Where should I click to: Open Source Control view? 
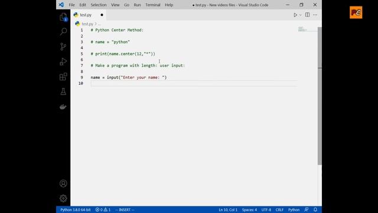click(x=63, y=46)
